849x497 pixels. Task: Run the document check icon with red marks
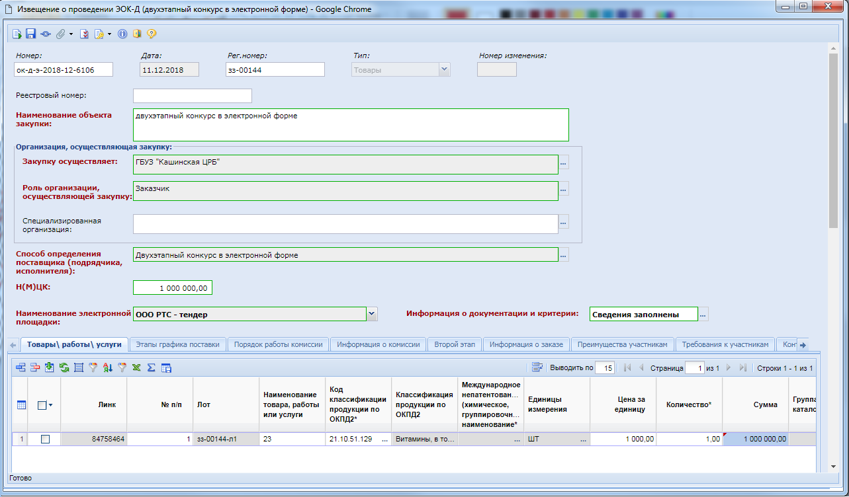tap(84, 33)
